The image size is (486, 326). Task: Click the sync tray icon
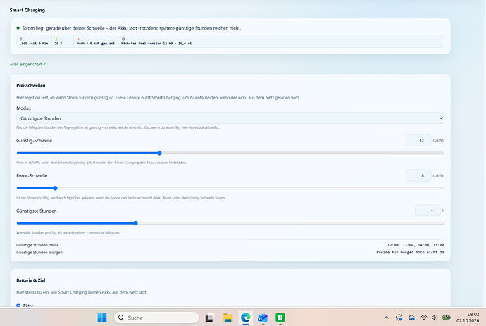click(x=399, y=318)
